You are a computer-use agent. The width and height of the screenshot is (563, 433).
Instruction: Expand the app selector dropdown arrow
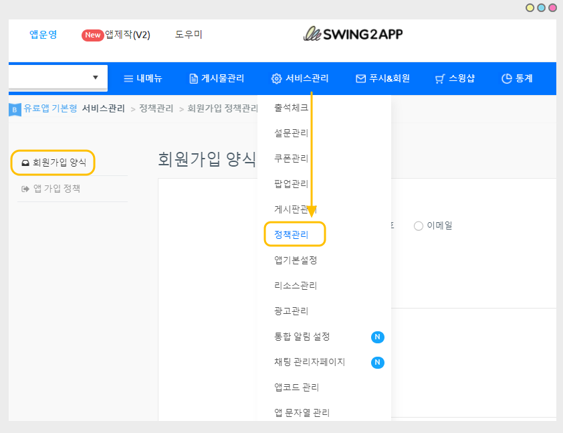96,78
